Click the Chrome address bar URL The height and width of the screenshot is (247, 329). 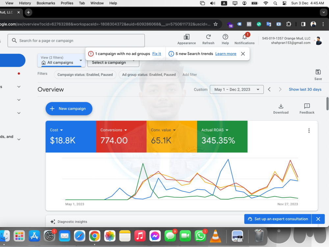(x=105, y=24)
